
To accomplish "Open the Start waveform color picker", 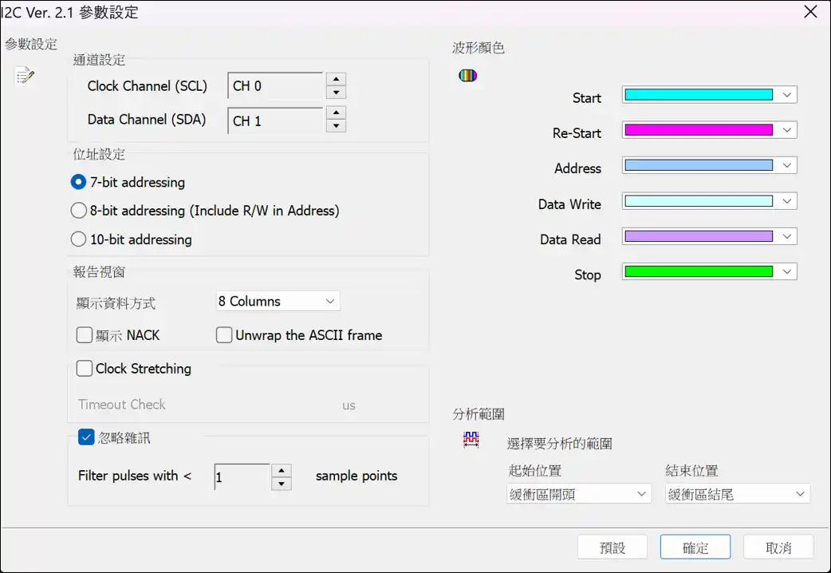I will [x=709, y=94].
